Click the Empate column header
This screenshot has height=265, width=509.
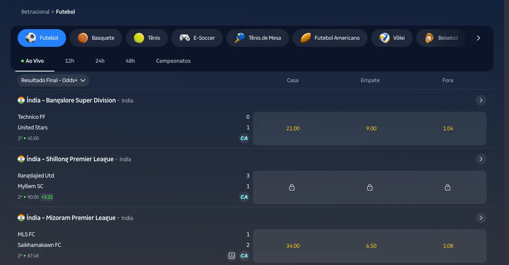pyautogui.click(x=370, y=80)
